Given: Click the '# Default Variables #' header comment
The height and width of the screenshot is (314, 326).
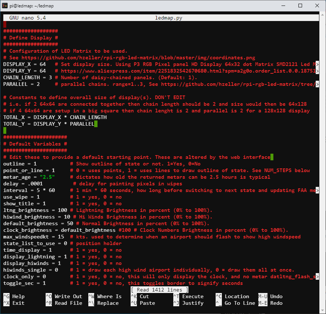Looking at the screenshot, I should 35,144.
